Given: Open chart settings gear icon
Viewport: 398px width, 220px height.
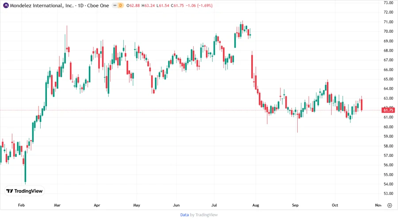Looking at the screenshot, I should pos(390,205).
